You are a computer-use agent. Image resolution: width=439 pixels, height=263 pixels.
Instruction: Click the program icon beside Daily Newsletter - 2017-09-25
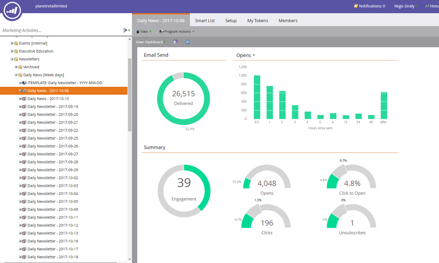tap(24, 138)
